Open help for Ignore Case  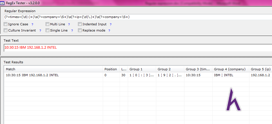coord(32,24)
